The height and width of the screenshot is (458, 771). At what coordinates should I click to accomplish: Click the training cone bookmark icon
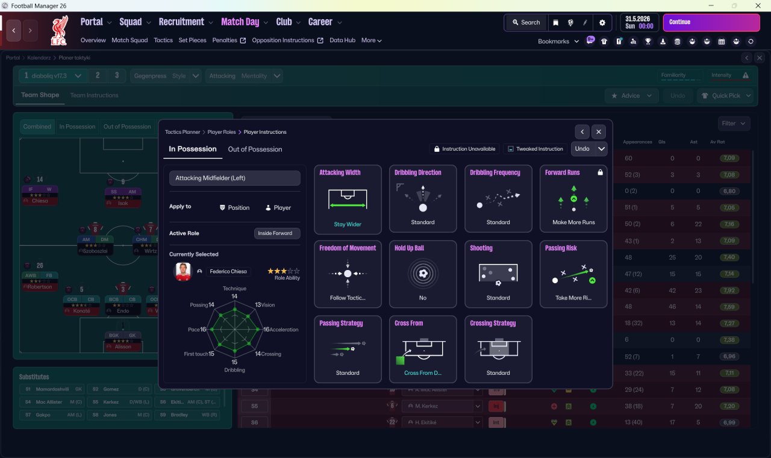click(663, 42)
